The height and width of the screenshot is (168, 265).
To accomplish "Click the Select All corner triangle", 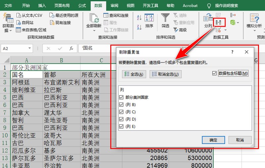I will (x=7, y=60).
